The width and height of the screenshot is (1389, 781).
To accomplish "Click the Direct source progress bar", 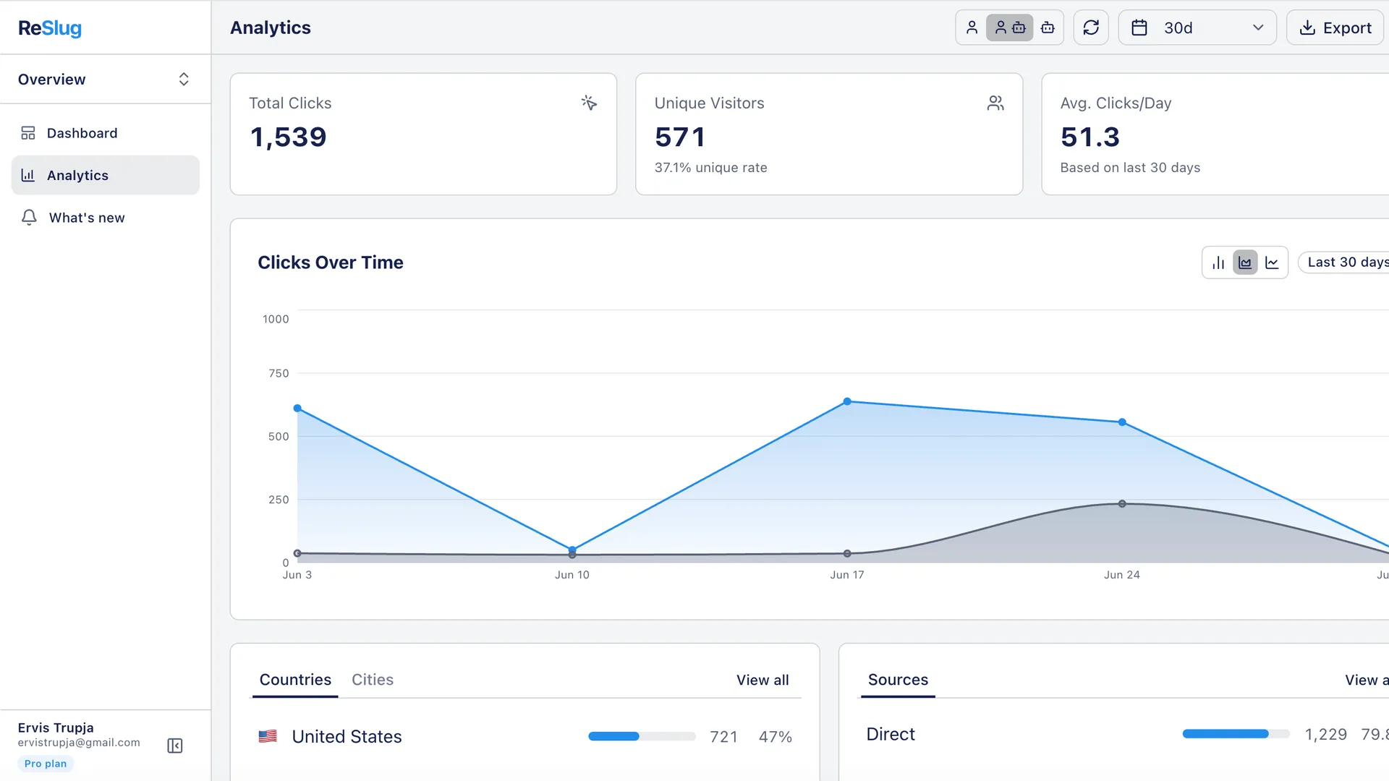I will pos(1236,733).
